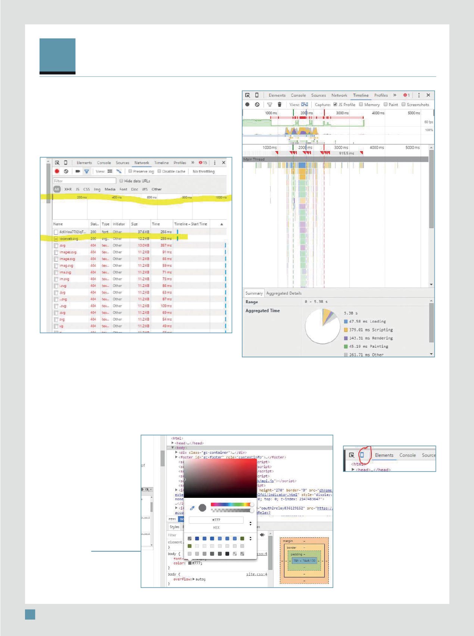Image resolution: width=474 pixels, height=636 pixels.
Task: Check the Hide data URLs checkbox
Action: tap(121, 181)
